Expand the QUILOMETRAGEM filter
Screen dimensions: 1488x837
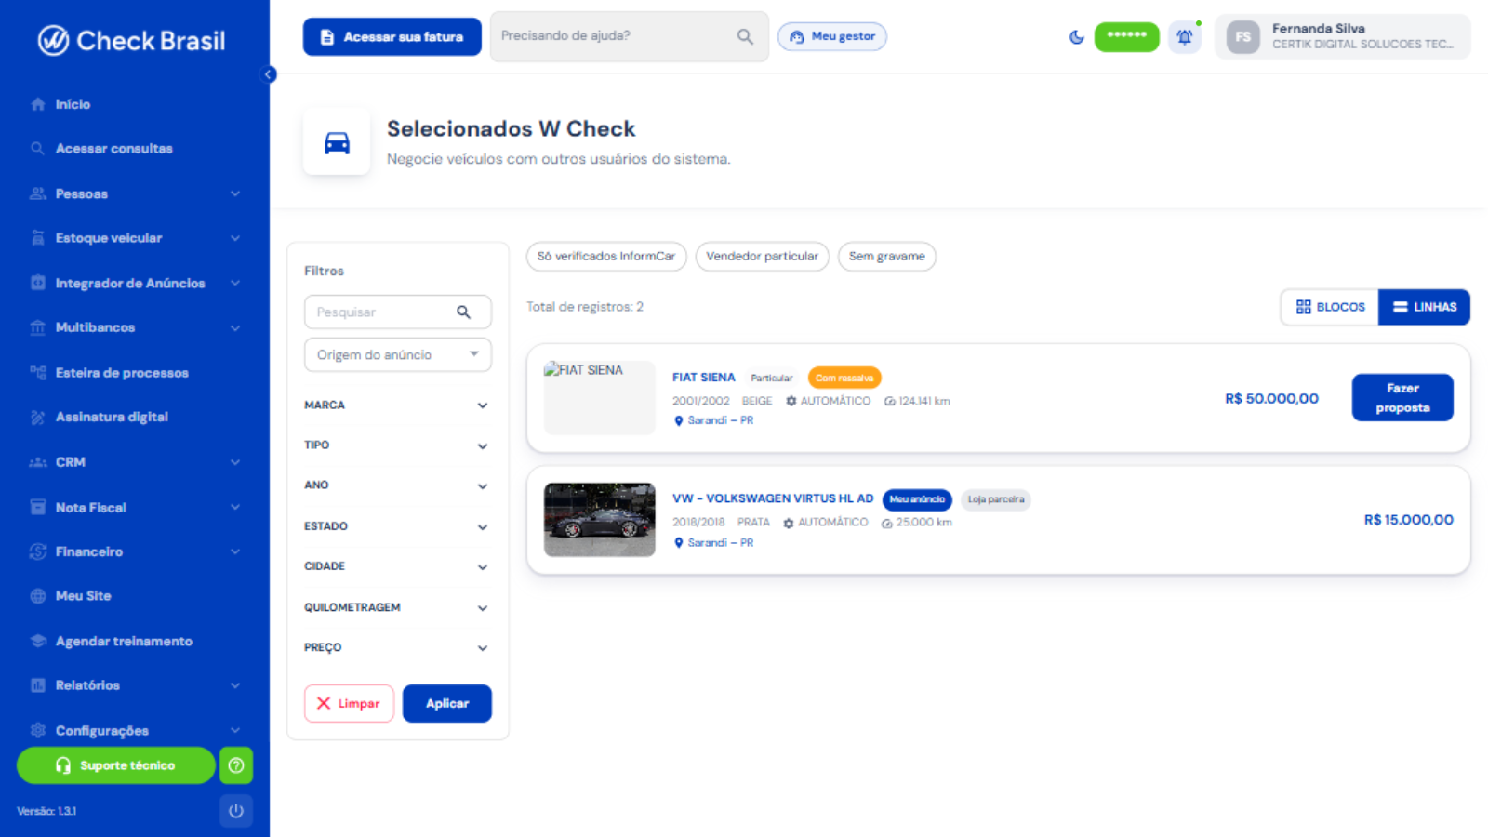[398, 607]
